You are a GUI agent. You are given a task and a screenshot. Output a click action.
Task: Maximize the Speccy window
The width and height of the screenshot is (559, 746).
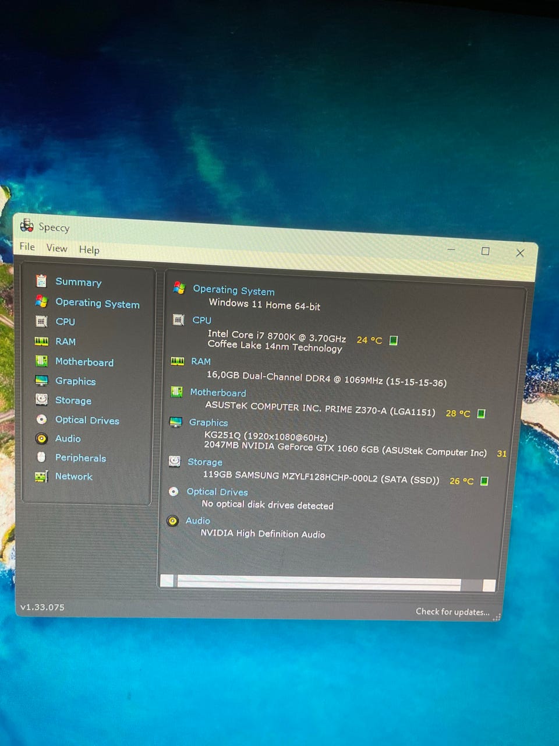pos(485,251)
